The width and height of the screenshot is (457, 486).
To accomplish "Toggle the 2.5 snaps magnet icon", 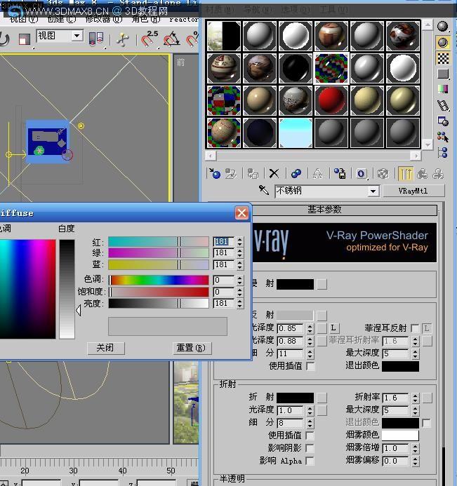I will click(x=150, y=39).
